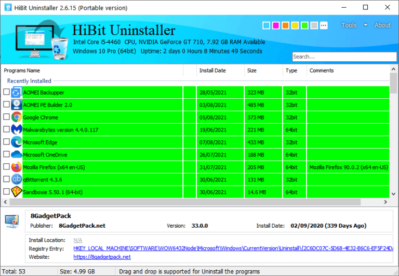Viewport: 399px width, 276px height.
Task: Check the Malwarebytes version 4.4.0.117 checkbox
Action: (6, 129)
